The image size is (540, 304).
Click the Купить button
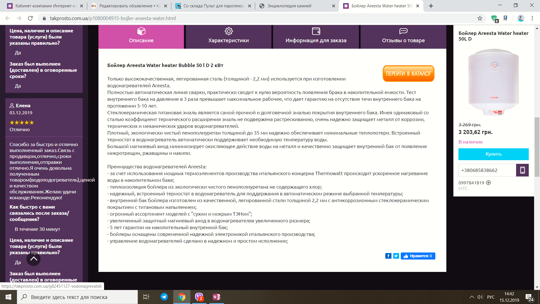click(493, 154)
